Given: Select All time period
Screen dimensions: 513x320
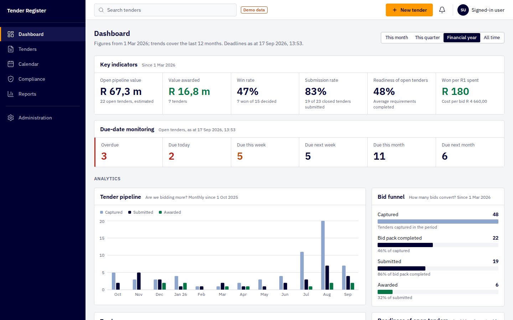Looking at the screenshot, I should (492, 38).
